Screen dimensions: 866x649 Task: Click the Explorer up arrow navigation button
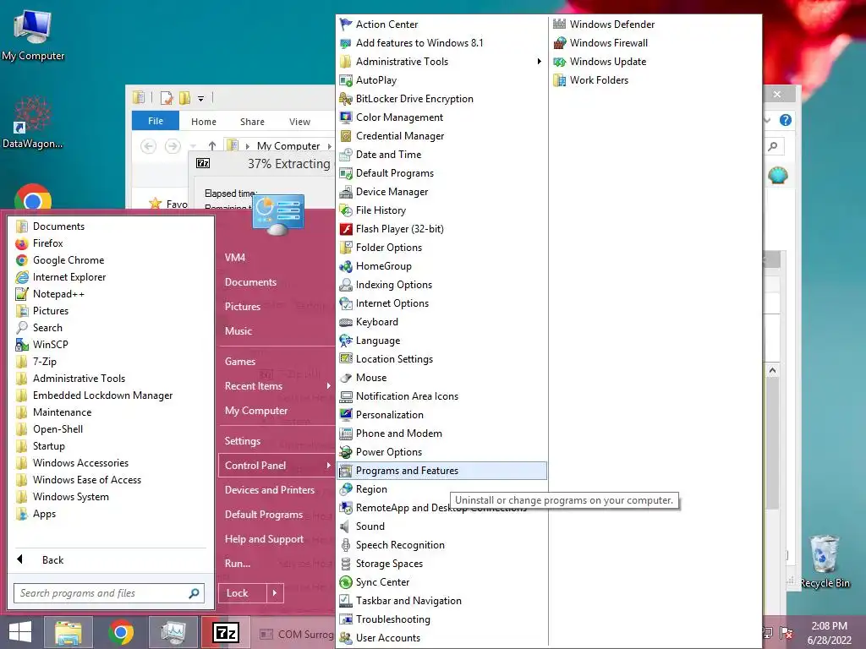pyautogui.click(x=212, y=145)
